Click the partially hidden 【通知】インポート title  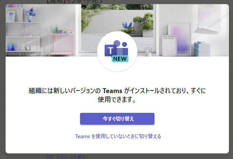click(x=75, y=1)
